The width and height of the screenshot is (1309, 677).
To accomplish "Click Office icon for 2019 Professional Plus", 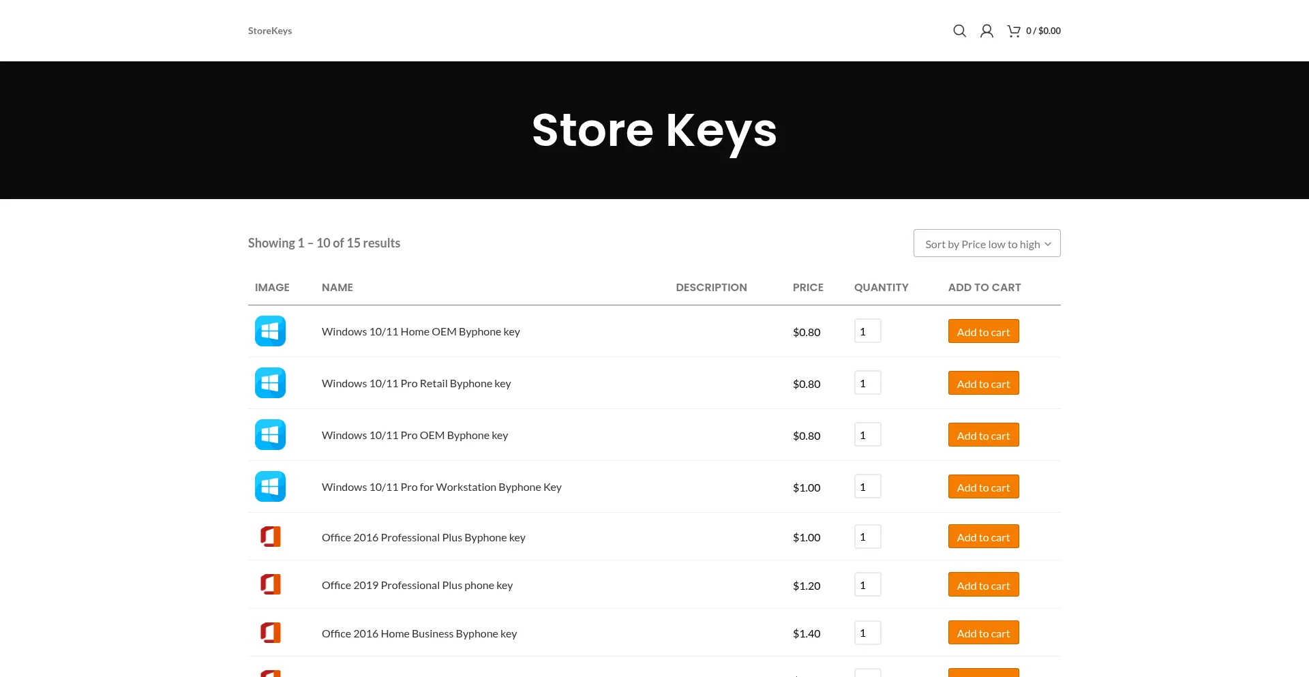I will 270,584.
